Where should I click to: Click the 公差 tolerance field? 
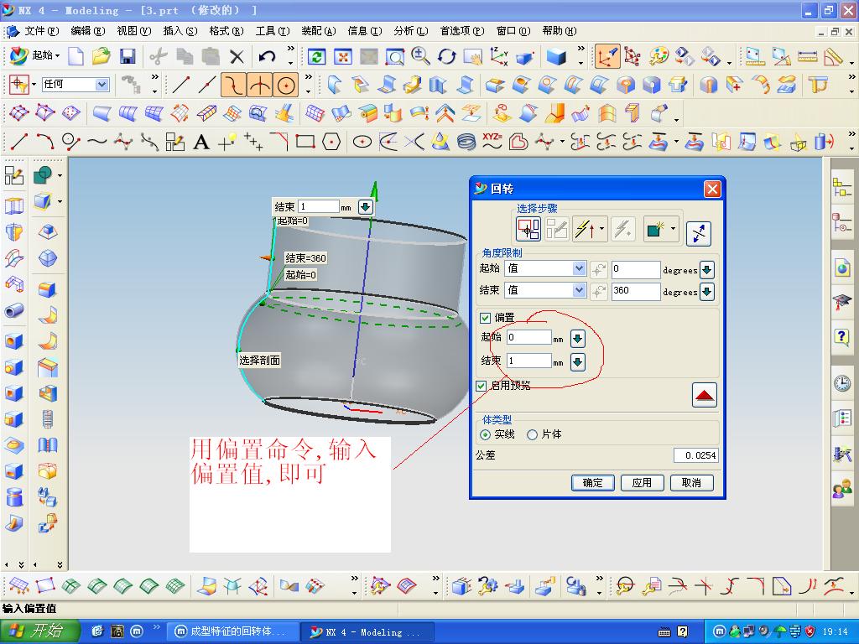pyautogui.click(x=695, y=455)
